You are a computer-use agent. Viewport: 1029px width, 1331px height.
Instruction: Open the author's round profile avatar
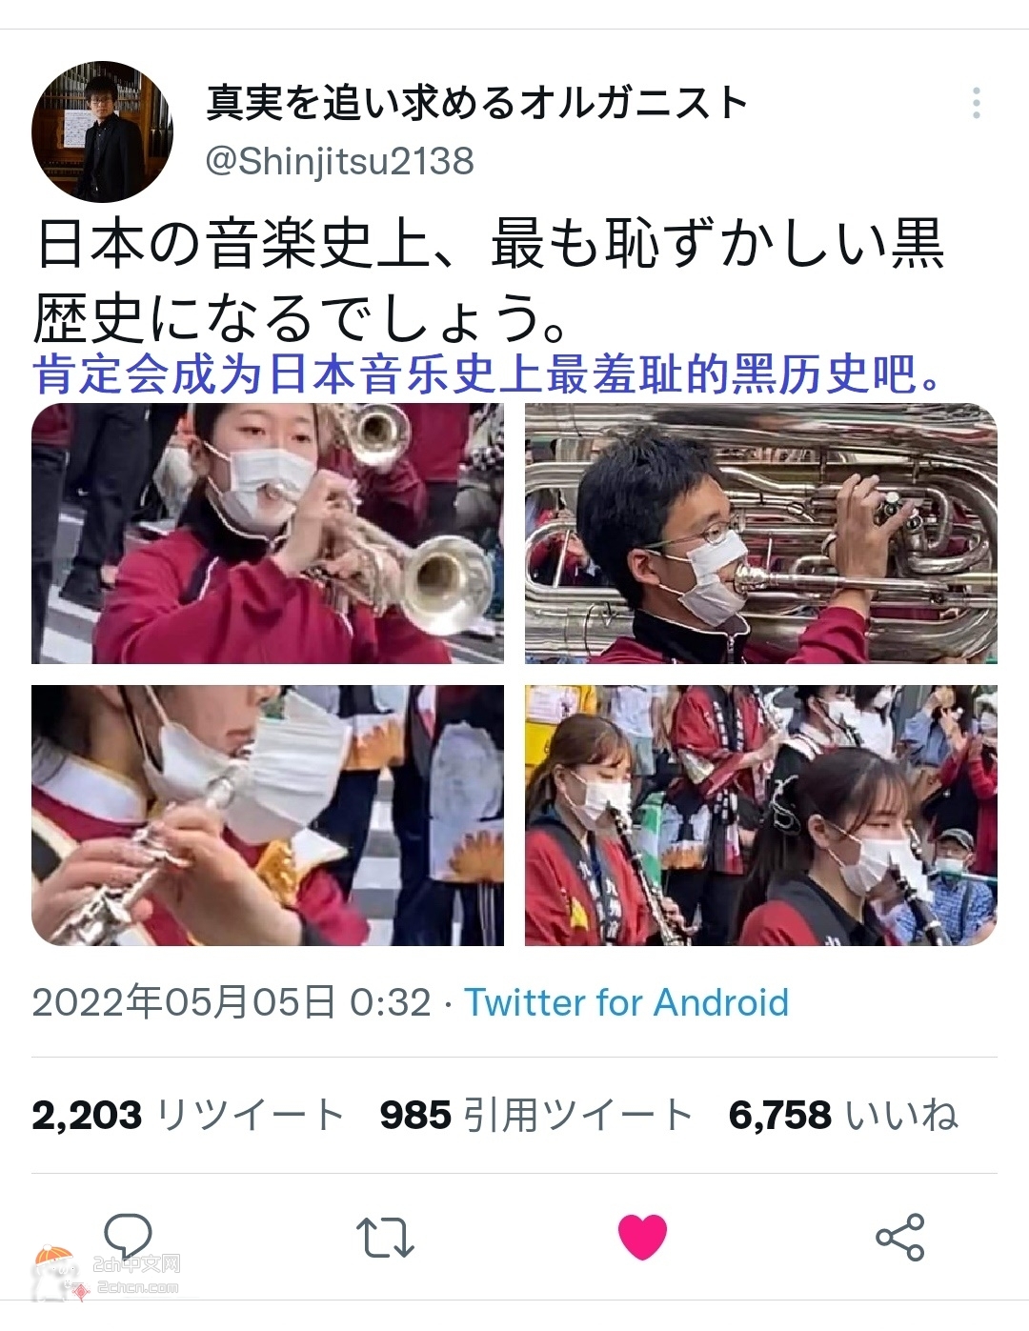[x=102, y=131]
